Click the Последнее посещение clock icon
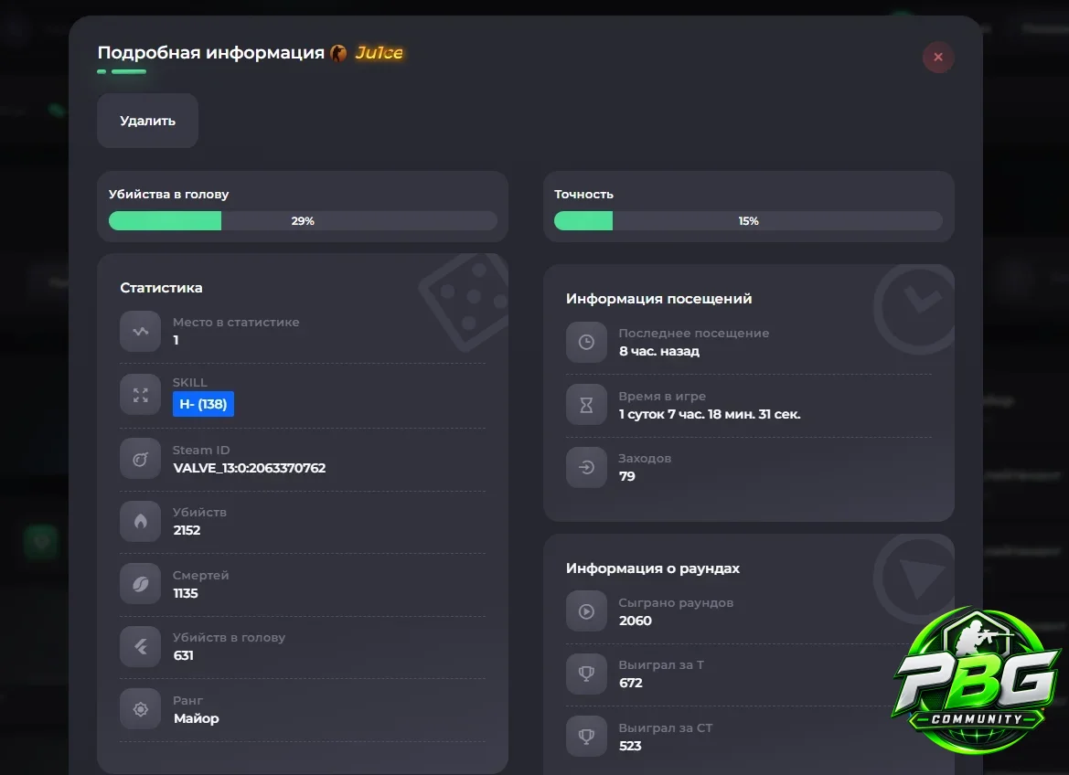1069x775 pixels. 586,342
